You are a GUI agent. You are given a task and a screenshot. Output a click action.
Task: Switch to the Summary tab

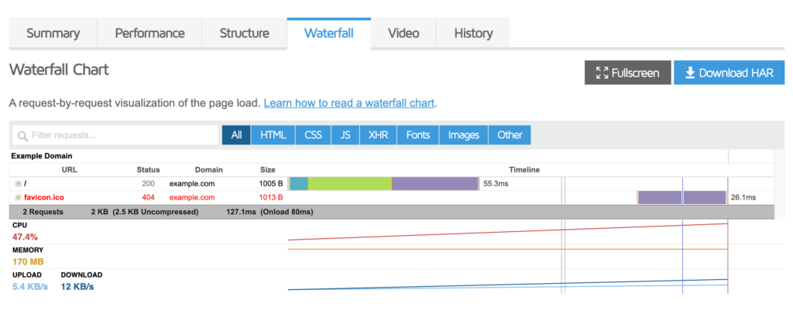coord(53,33)
